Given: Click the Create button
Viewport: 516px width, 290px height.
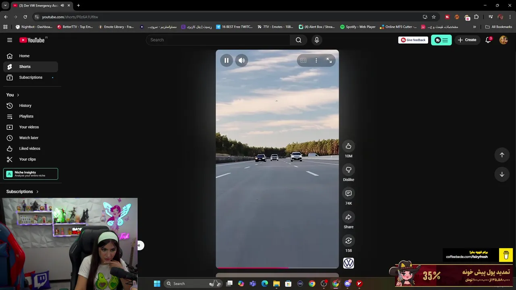Looking at the screenshot, I should click(467, 40).
